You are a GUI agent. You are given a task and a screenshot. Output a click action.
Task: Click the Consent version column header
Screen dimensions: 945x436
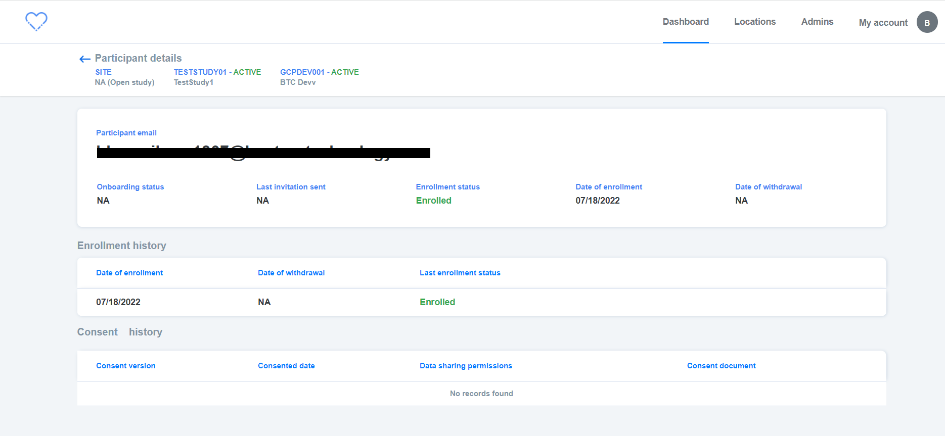coord(126,366)
